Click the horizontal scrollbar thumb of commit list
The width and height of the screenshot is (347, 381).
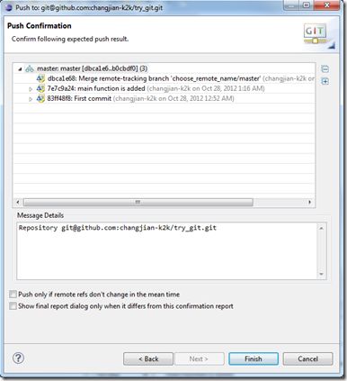[138, 202]
